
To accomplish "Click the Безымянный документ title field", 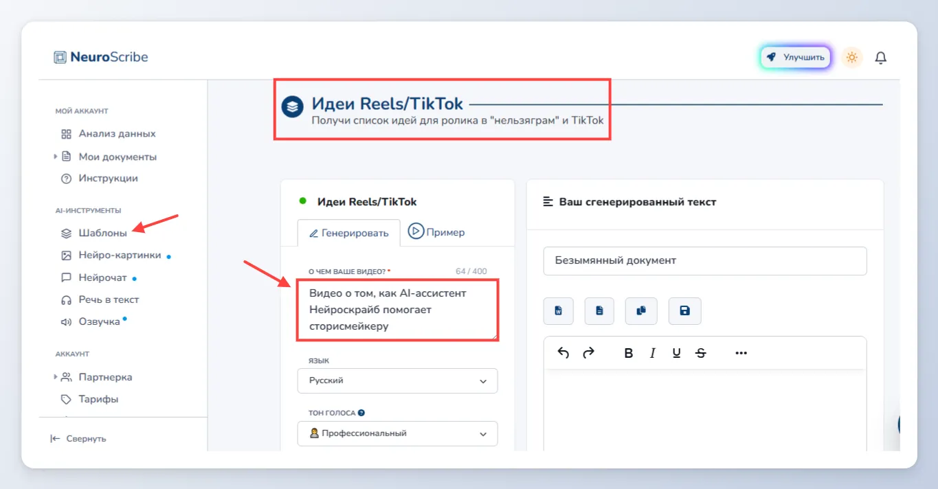I will point(705,261).
